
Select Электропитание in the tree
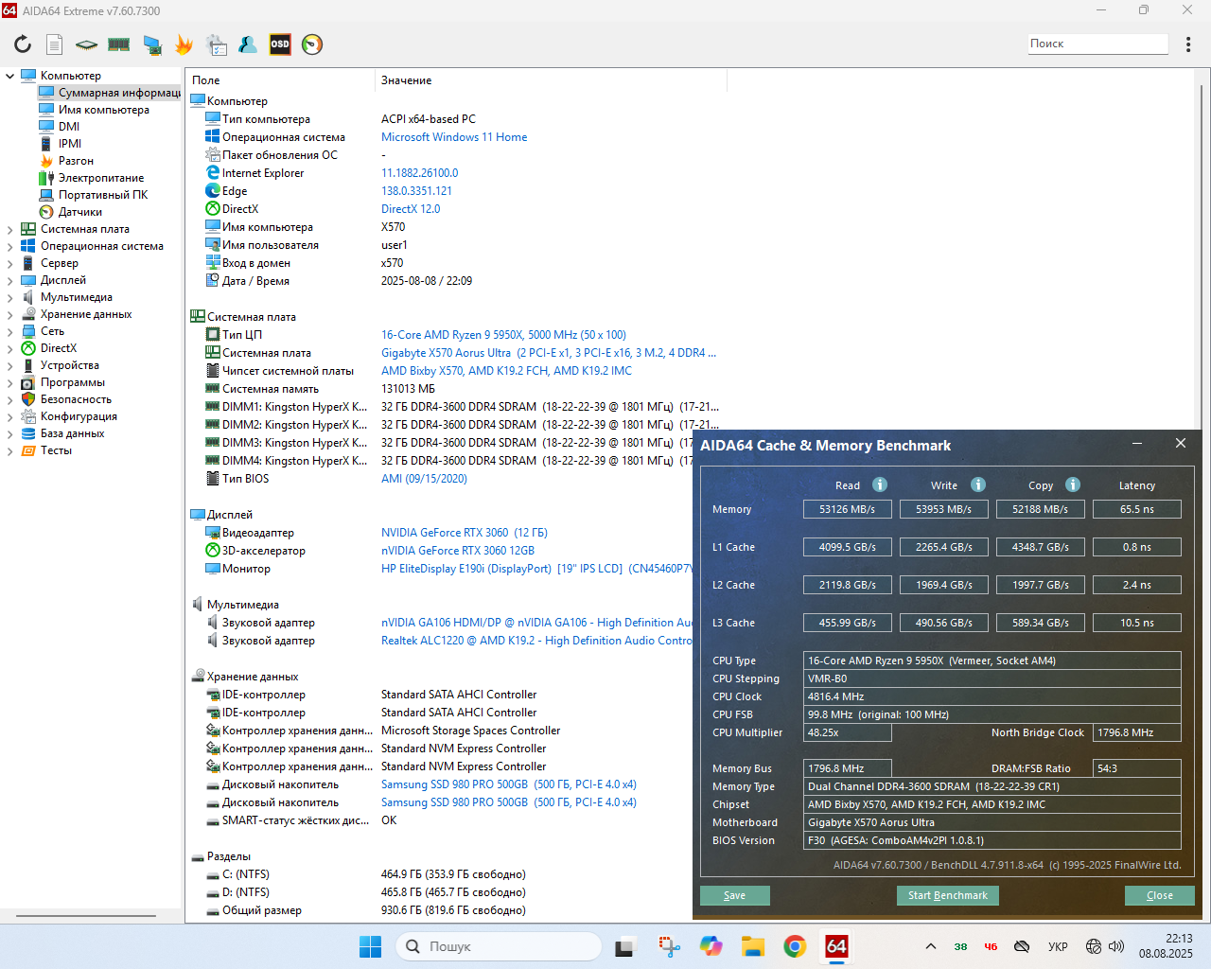click(x=101, y=178)
